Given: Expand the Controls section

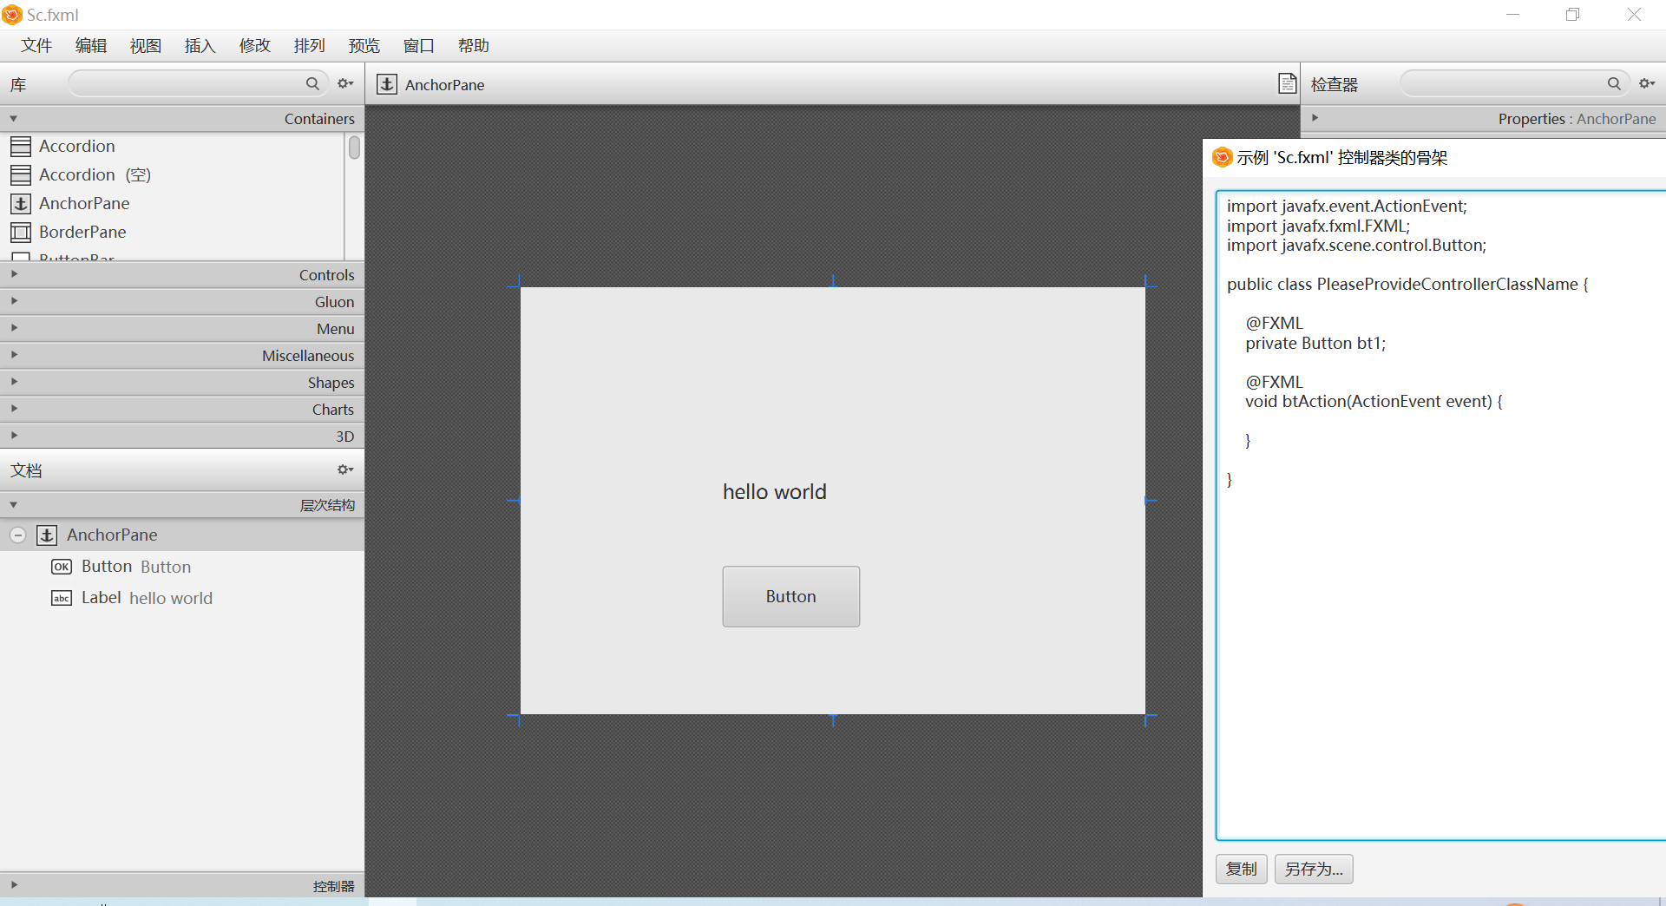Looking at the screenshot, I should [14, 274].
